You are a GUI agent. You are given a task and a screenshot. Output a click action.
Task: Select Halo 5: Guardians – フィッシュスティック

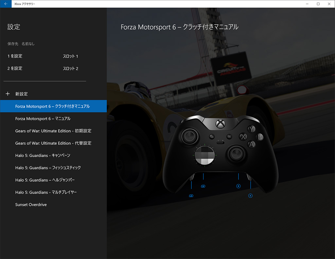point(53,168)
